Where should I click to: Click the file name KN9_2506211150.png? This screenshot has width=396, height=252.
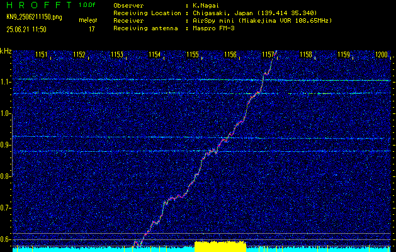pyautogui.click(x=34, y=17)
